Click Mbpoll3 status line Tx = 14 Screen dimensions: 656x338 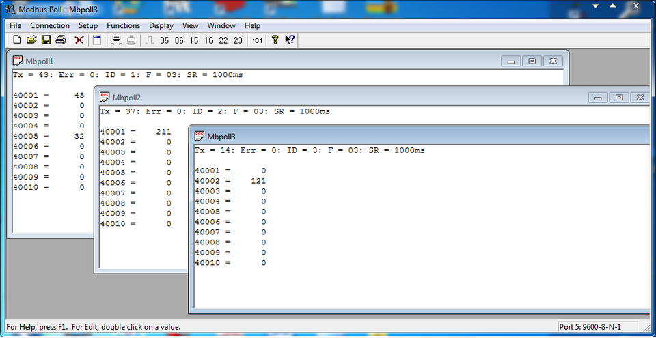tap(310, 150)
